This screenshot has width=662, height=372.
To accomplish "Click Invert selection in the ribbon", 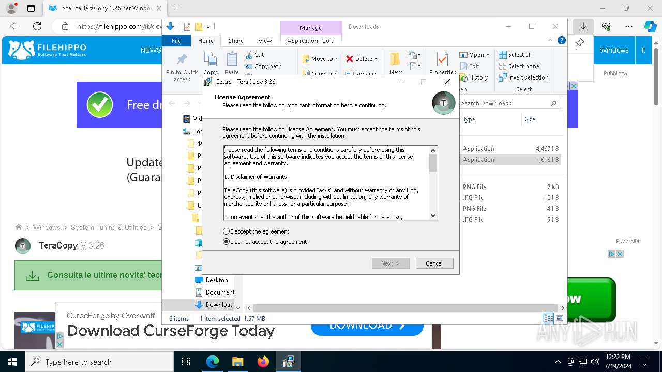I will (523, 78).
